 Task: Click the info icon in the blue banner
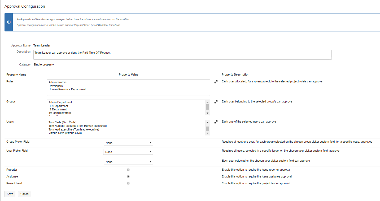pyautogui.click(x=9, y=22)
